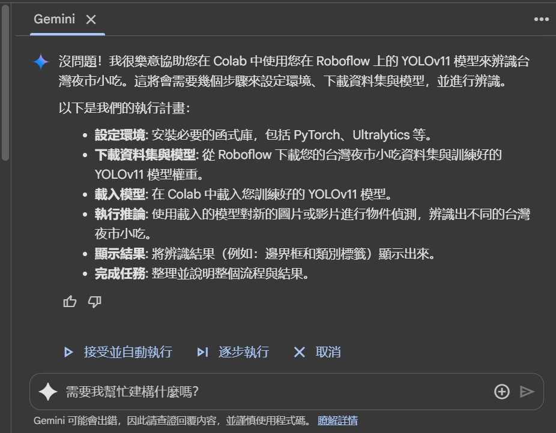Click 逐步執行 to run step by step
This screenshot has width=556, height=433.
[x=233, y=352]
